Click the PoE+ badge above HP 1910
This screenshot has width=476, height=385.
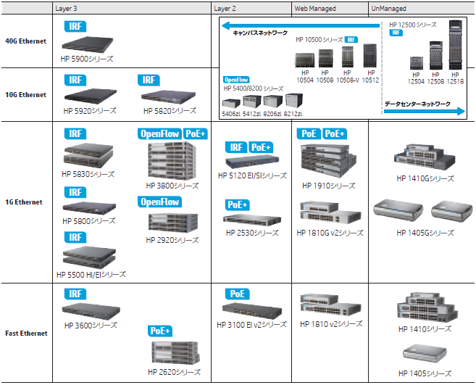point(335,133)
